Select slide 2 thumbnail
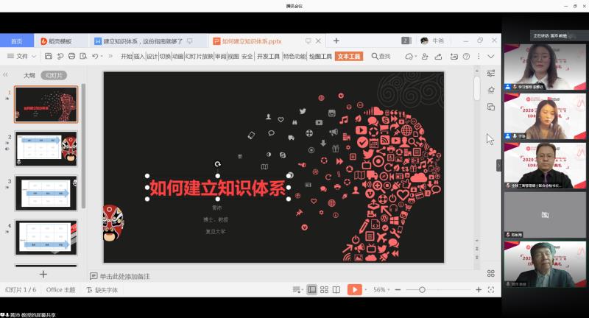The height and width of the screenshot is (318, 589). click(46, 149)
